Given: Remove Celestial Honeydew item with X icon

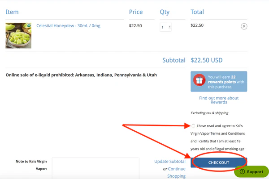Looking at the screenshot, I should pyautogui.click(x=244, y=26).
